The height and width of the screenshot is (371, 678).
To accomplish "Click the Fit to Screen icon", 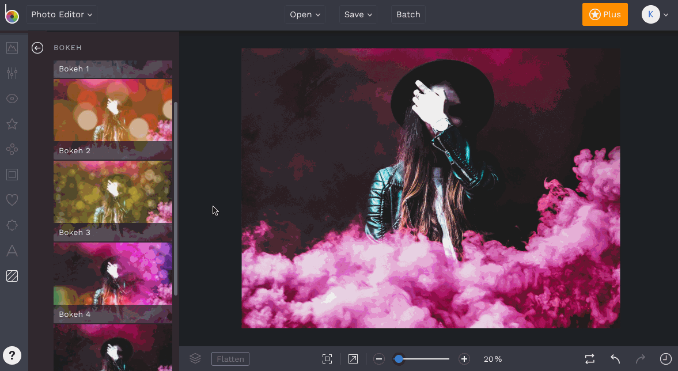I will click(x=327, y=359).
